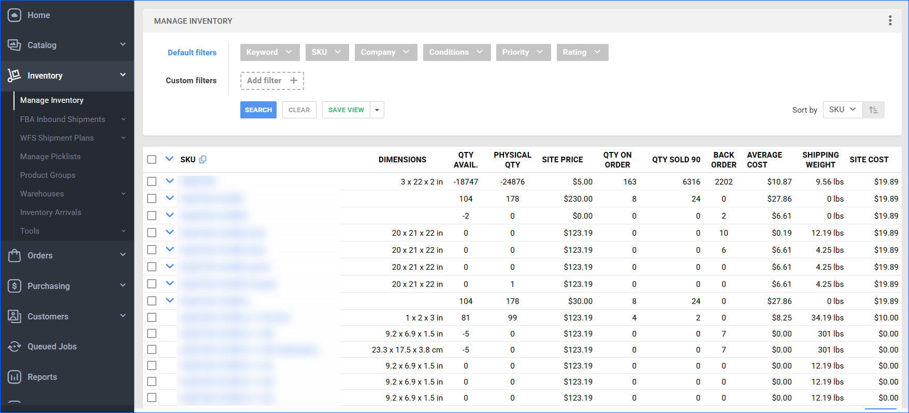Expand the Sort by SKU dropdown
This screenshot has height=413, width=909.
point(842,110)
